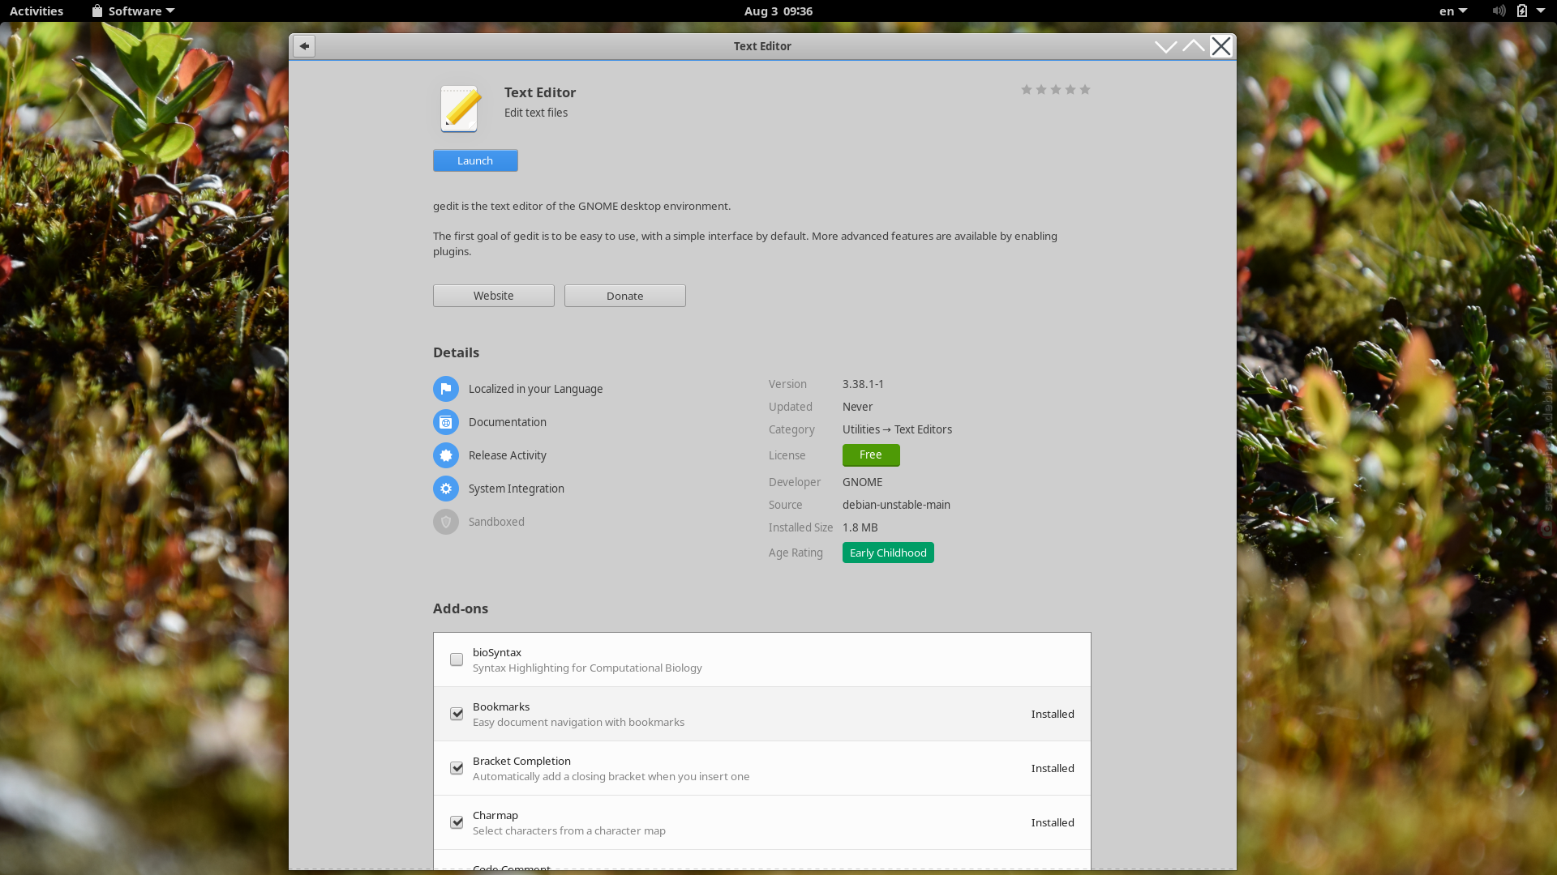Click the Installed status for Bookmarks

pyautogui.click(x=1053, y=714)
